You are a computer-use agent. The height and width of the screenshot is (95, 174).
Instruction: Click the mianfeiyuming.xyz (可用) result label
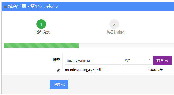[84, 70]
